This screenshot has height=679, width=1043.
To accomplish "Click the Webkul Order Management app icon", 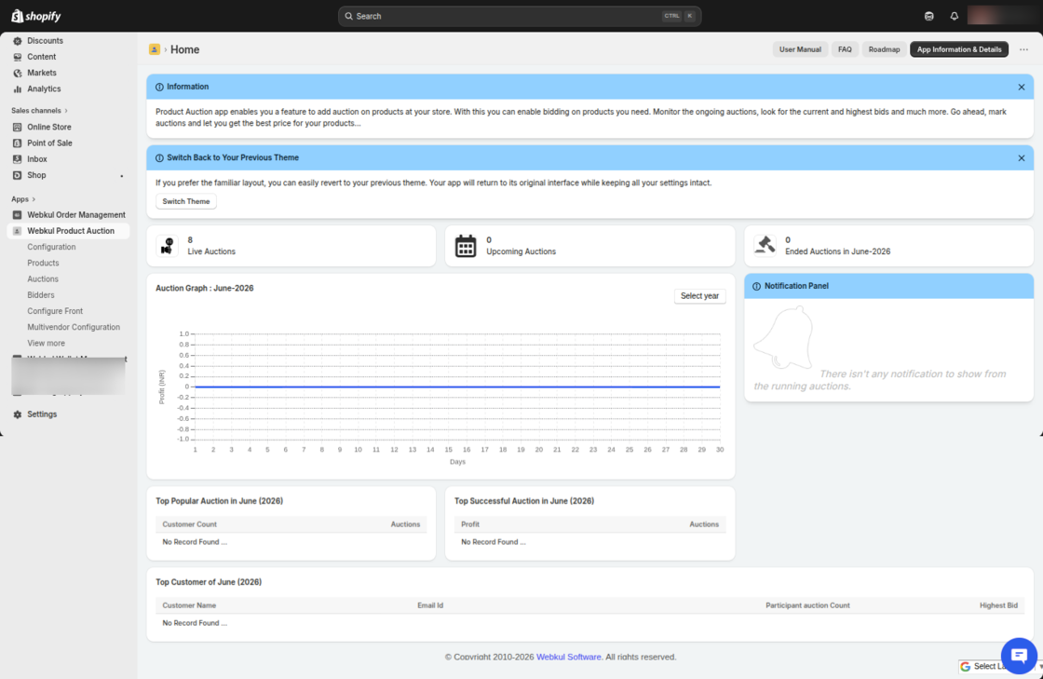I will coord(18,215).
